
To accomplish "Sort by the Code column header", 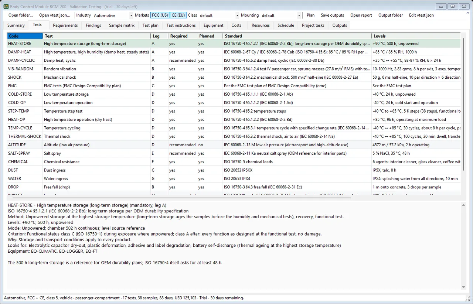I will point(25,36).
